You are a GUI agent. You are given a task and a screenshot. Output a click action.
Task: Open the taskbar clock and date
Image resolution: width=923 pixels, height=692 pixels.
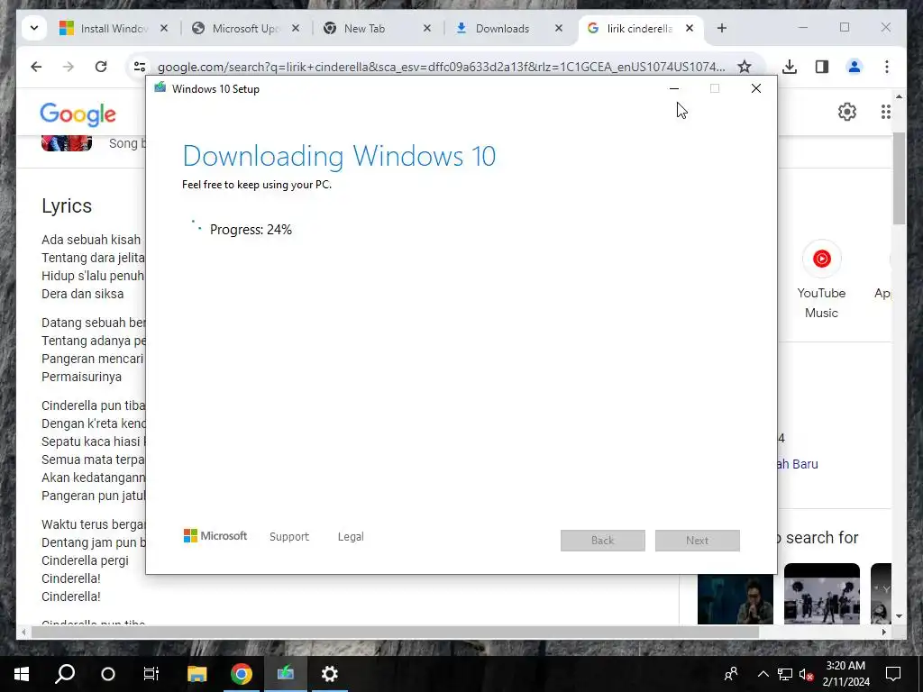tap(845, 674)
